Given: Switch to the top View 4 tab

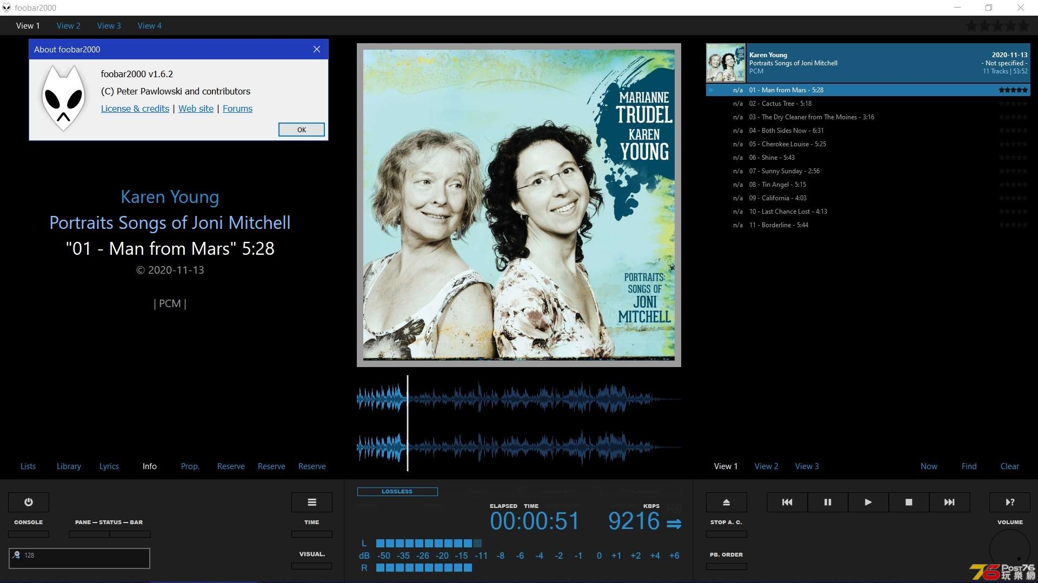Looking at the screenshot, I should (150, 25).
